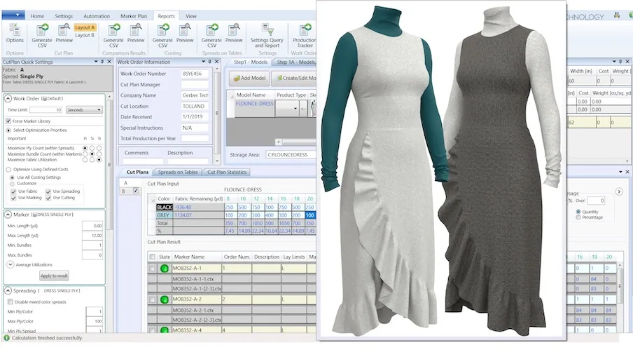This screenshot has width=633, height=359.
Task: Toggle the Use Spreading checkbox
Action: tap(48, 191)
